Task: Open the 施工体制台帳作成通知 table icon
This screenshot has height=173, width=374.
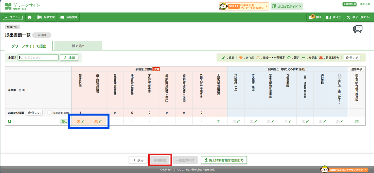Action: tap(356, 121)
